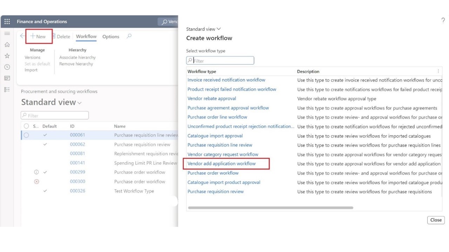Select Vendor rebate approval type
Image resolution: width=449 pixels, height=252 pixels.
(x=212, y=98)
